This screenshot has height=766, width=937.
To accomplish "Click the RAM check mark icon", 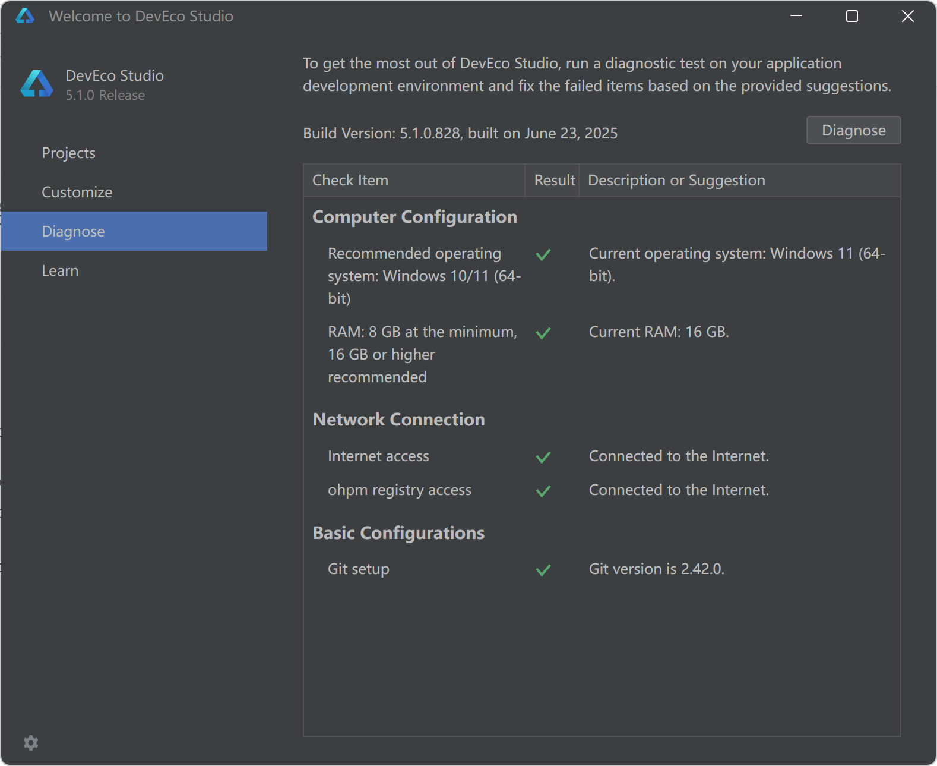I will (x=543, y=333).
